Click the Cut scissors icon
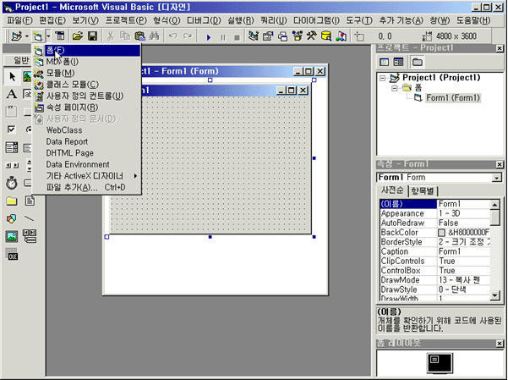The image size is (508, 380). pyautogui.click(x=110, y=36)
